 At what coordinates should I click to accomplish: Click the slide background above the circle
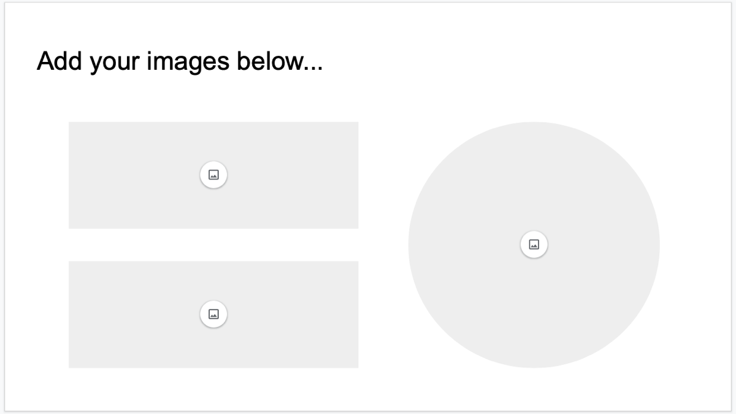click(534, 104)
